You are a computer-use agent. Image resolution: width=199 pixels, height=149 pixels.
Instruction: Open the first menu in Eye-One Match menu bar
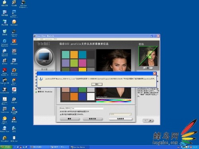click(36, 39)
